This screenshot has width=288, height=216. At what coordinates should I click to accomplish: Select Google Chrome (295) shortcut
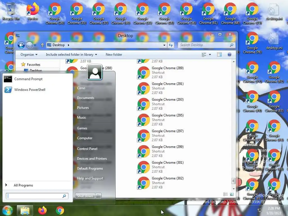coord(160,120)
